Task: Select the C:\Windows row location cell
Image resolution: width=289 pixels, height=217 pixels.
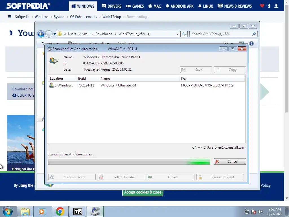Action: [61, 85]
